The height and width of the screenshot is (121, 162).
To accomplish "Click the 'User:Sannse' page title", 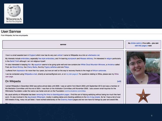I will pyautogui.click(x=11, y=31).
